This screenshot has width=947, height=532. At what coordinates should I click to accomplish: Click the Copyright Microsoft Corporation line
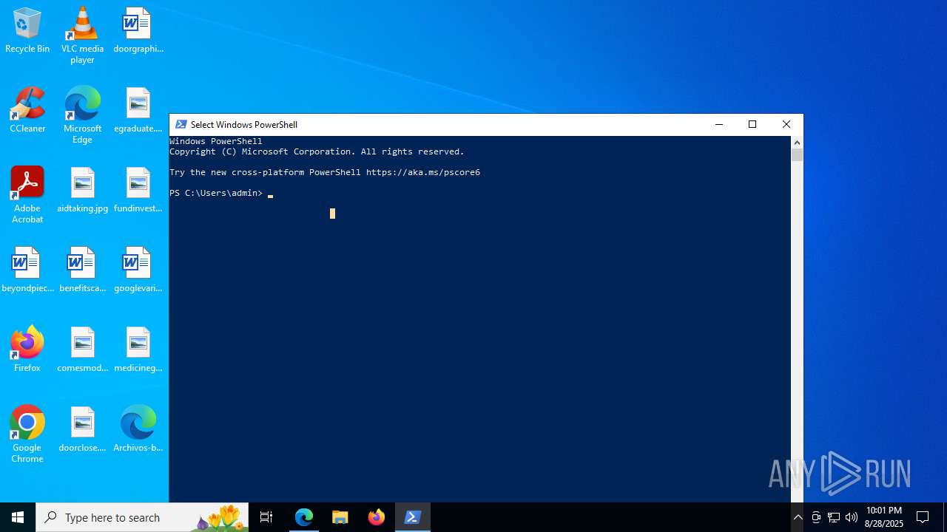(x=317, y=151)
